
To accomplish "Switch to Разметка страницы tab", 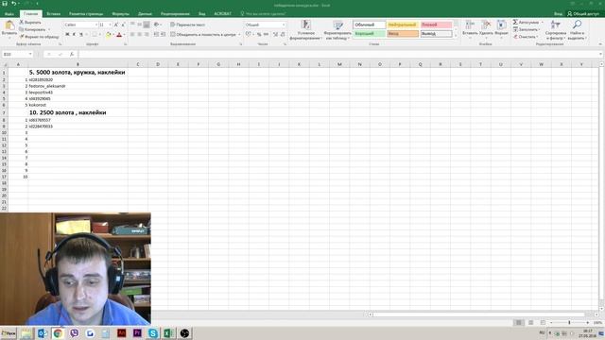I will coord(86,14).
